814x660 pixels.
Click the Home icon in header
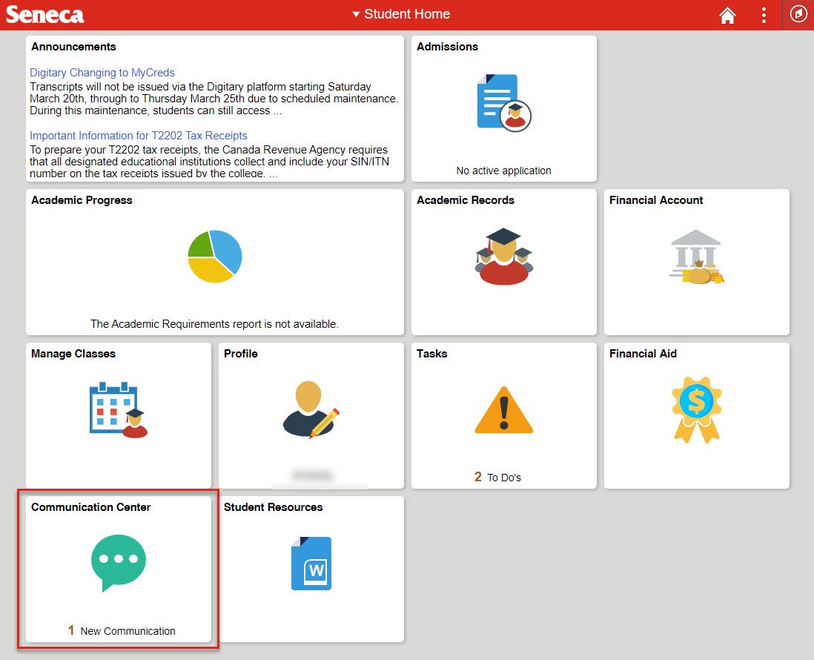[727, 16]
